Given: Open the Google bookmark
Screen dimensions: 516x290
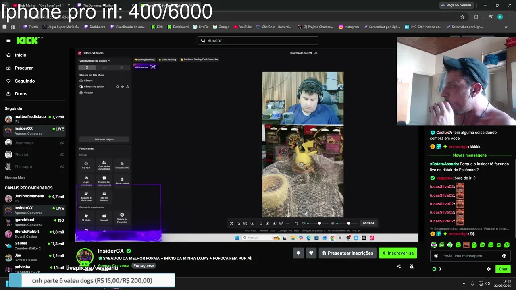Looking at the screenshot, I should 221,27.
